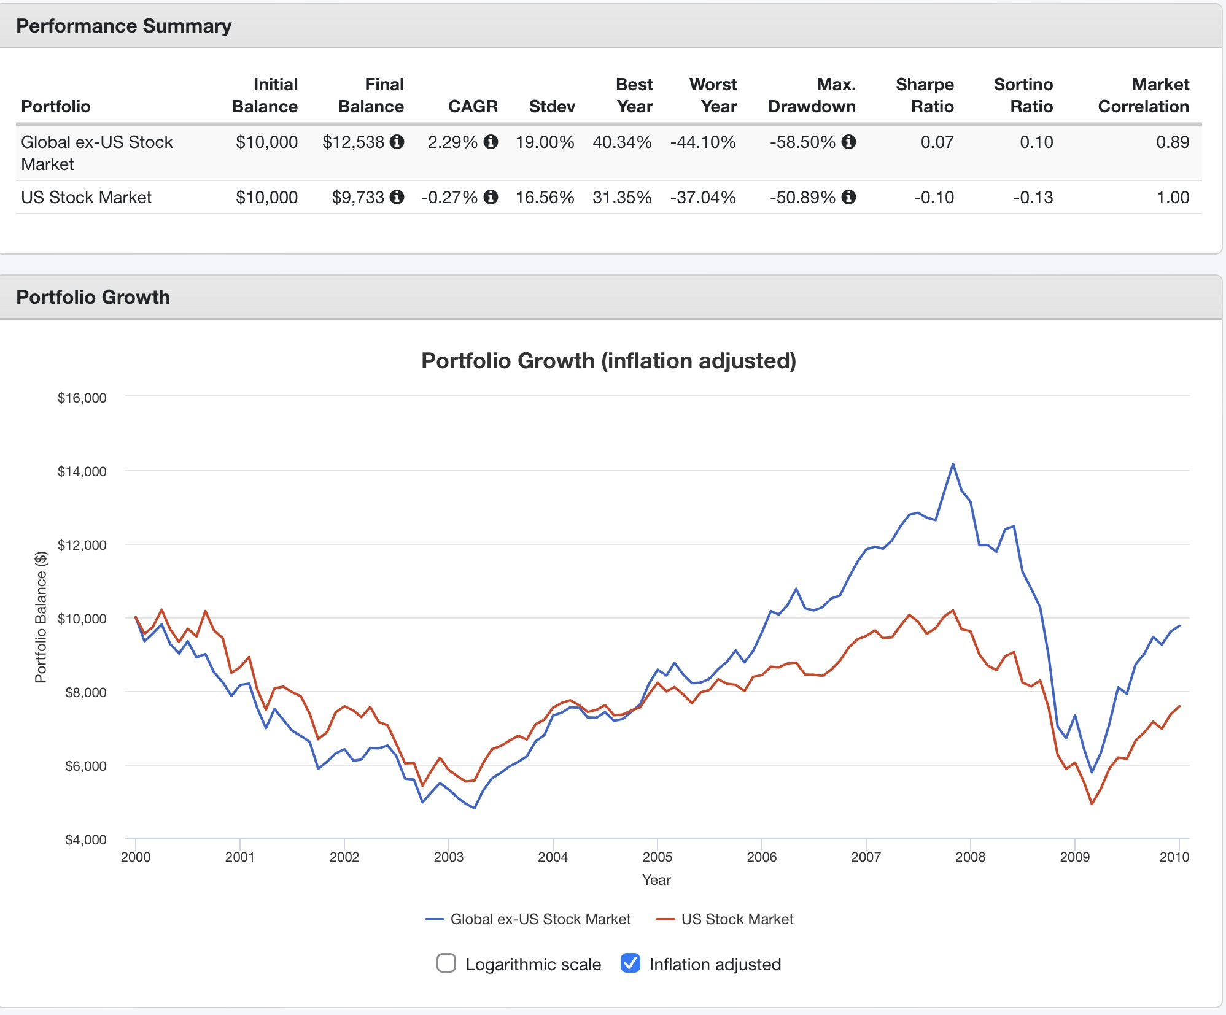Toggle Global ex-US Stock Market legend entry

[540, 919]
